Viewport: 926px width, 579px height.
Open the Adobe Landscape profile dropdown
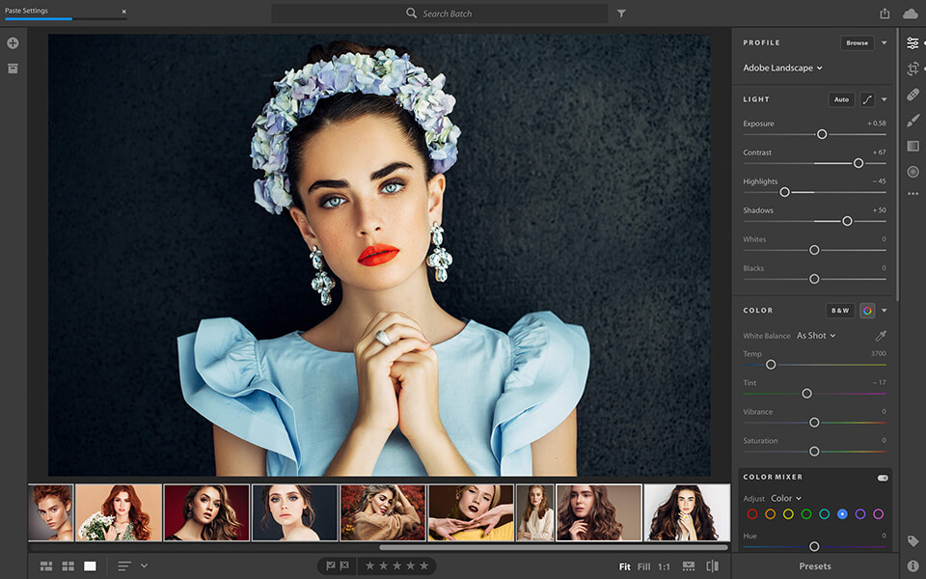coord(782,68)
